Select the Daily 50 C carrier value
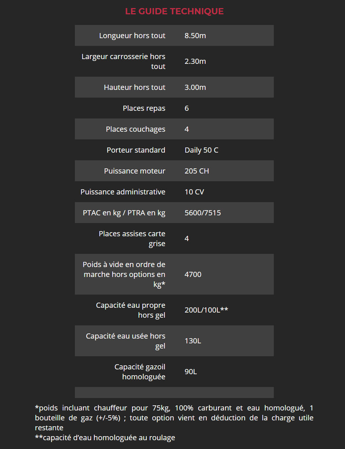The width and height of the screenshot is (345, 449). pyautogui.click(x=201, y=150)
